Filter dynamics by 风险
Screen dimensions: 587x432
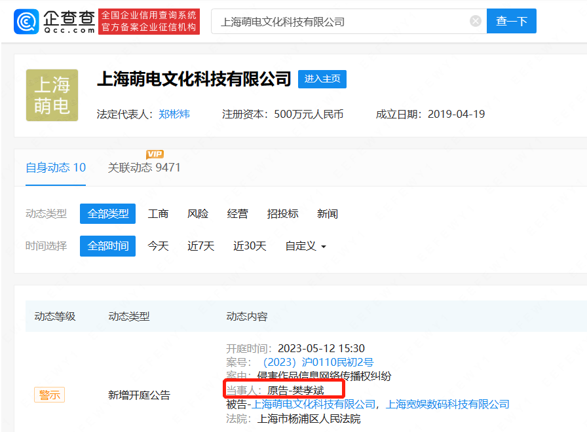tap(198, 213)
